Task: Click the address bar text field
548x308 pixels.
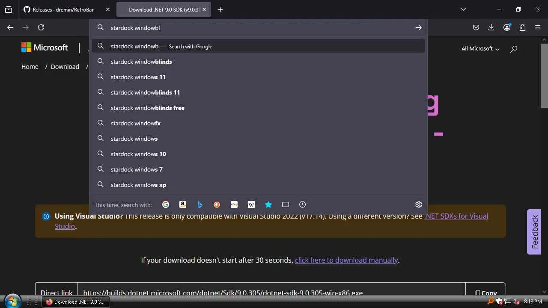Action: (x=259, y=27)
